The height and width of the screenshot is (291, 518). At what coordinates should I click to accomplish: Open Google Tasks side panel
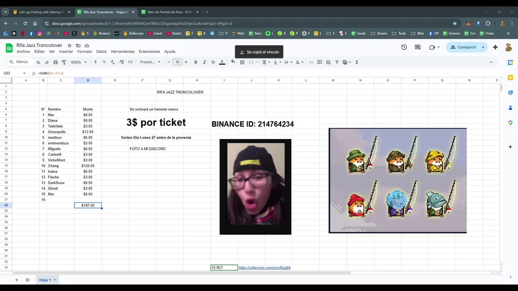[x=510, y=93]
